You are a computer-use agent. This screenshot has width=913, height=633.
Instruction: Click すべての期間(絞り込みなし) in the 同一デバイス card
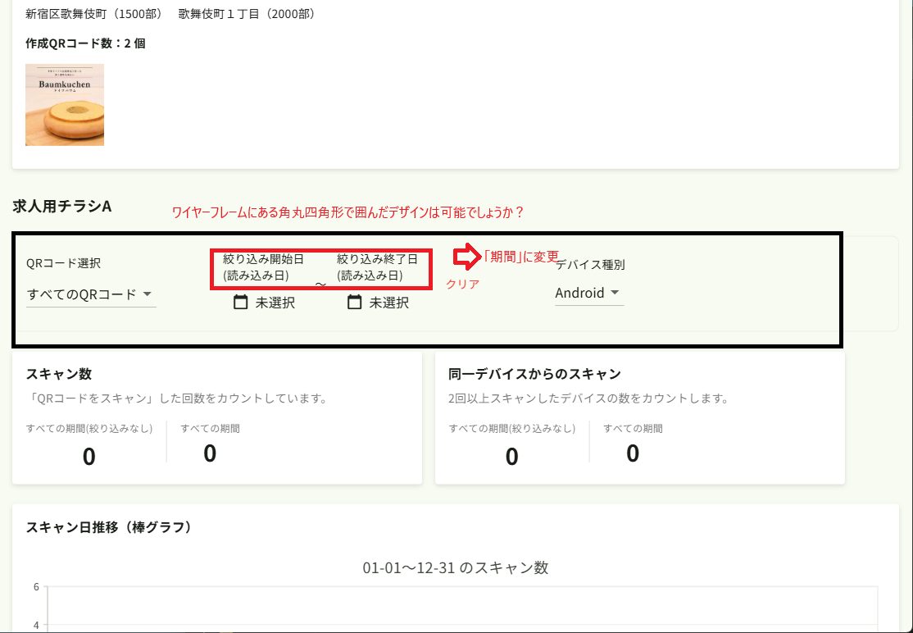511,429
